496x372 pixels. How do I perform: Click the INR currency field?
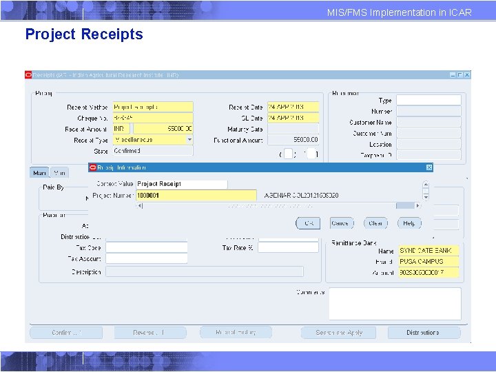pos(121,129)
